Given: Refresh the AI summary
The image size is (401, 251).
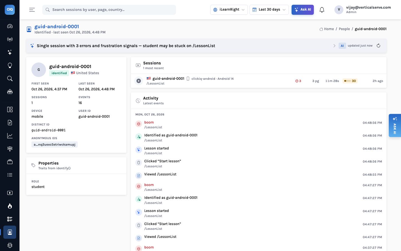Looking at the screenshot, I should point(378,46).
